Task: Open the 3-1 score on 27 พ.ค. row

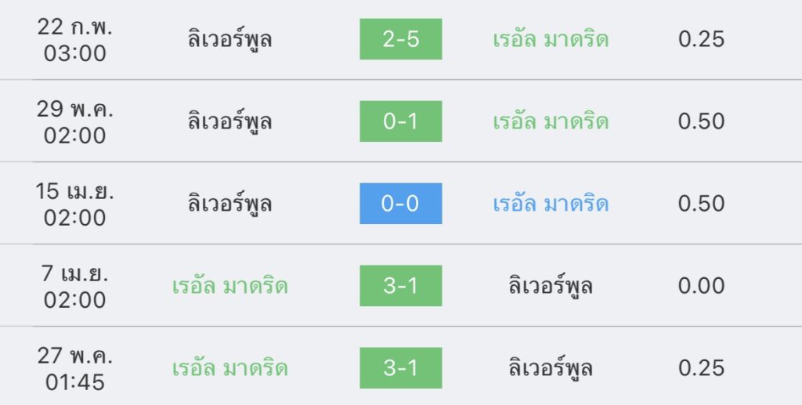Action: 400,368
